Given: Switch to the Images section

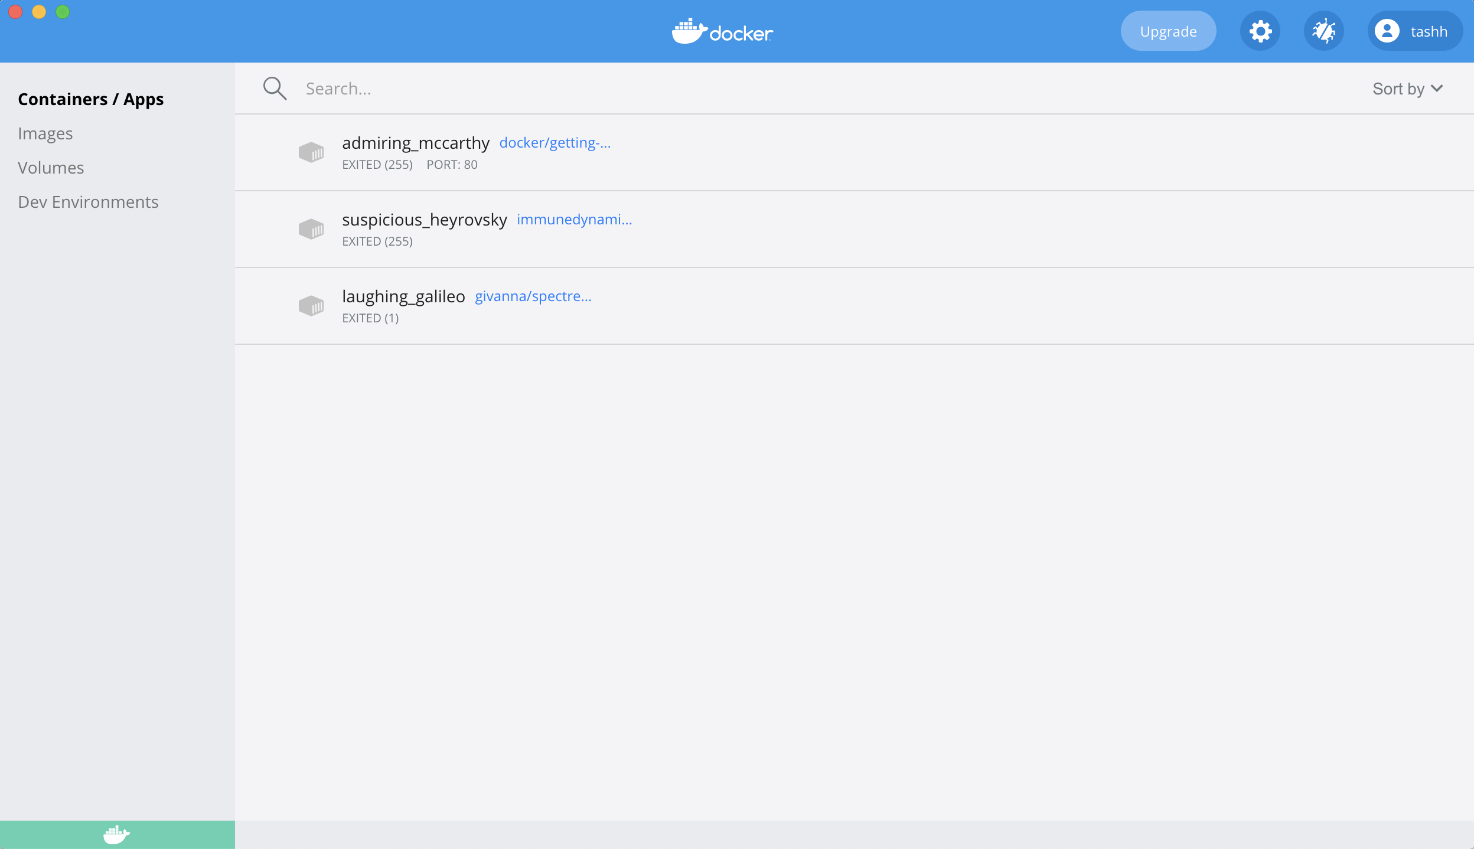Looking at the screenshot, I should click(x=45, y=133).
